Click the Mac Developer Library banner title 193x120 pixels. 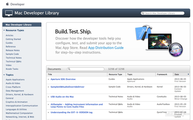click(x=37, y=13)
